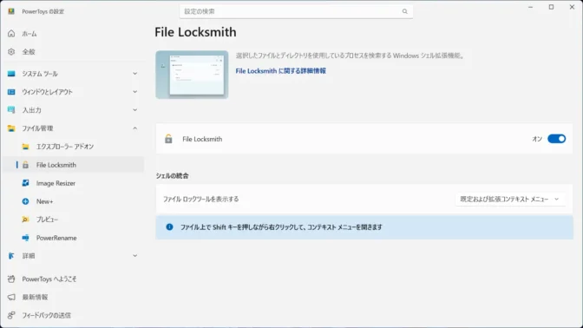
Task: Click ファイル ロックツールを表示する label
Action: point(200,199)
